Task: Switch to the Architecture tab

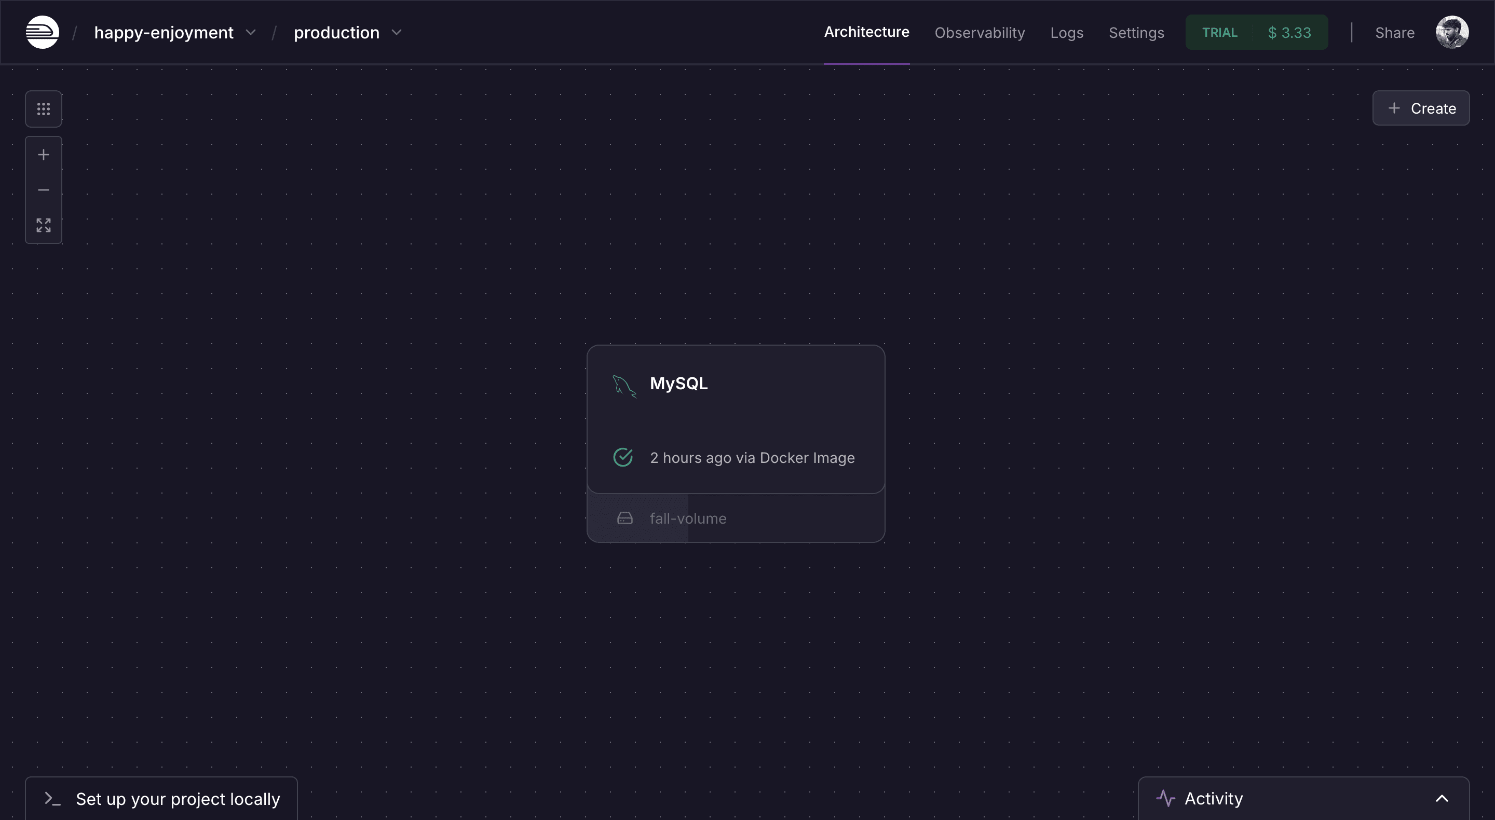Action: point(866,32)
